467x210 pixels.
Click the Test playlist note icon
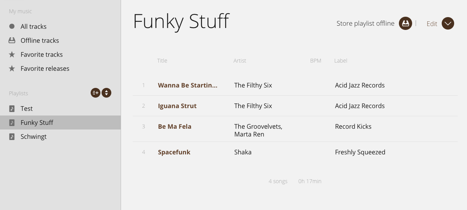click(12, 108)
